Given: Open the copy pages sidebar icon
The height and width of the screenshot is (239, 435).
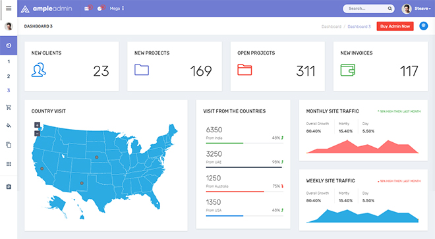Looking at the screenshot, I should 9,145.
